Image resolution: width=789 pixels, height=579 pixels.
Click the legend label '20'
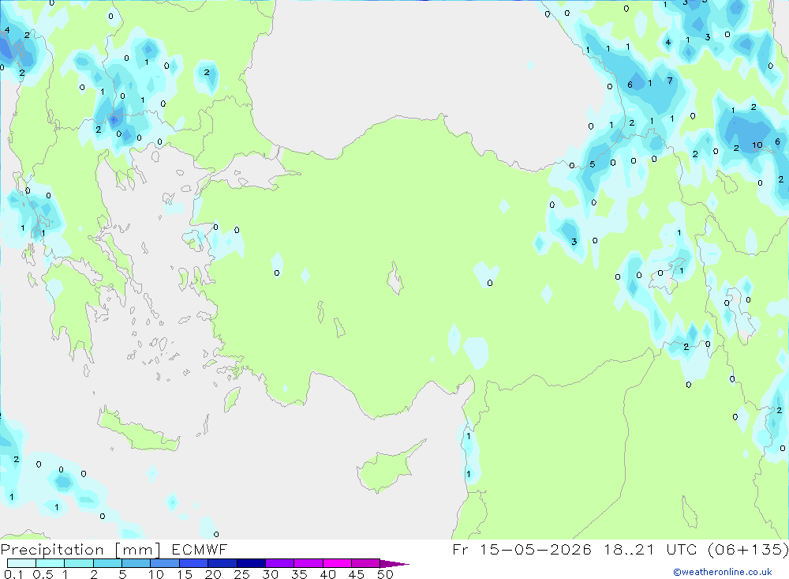(213, 574)
